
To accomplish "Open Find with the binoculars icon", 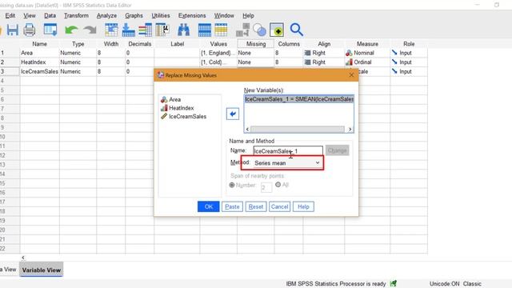I will 183,30.
